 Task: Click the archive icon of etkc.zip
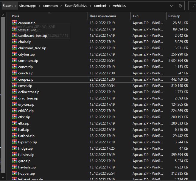click(x=15, y=117)
